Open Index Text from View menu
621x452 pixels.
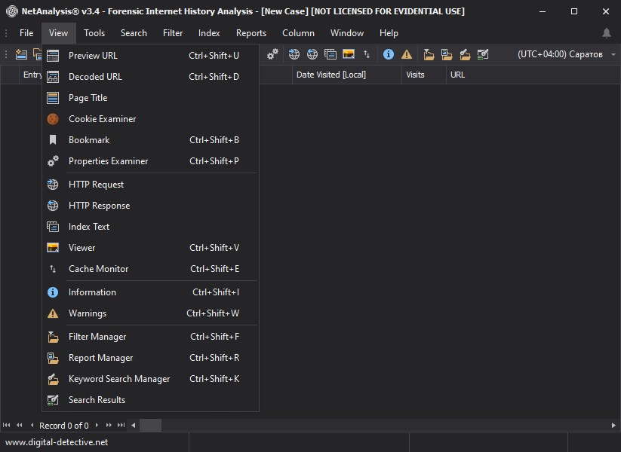150,227
